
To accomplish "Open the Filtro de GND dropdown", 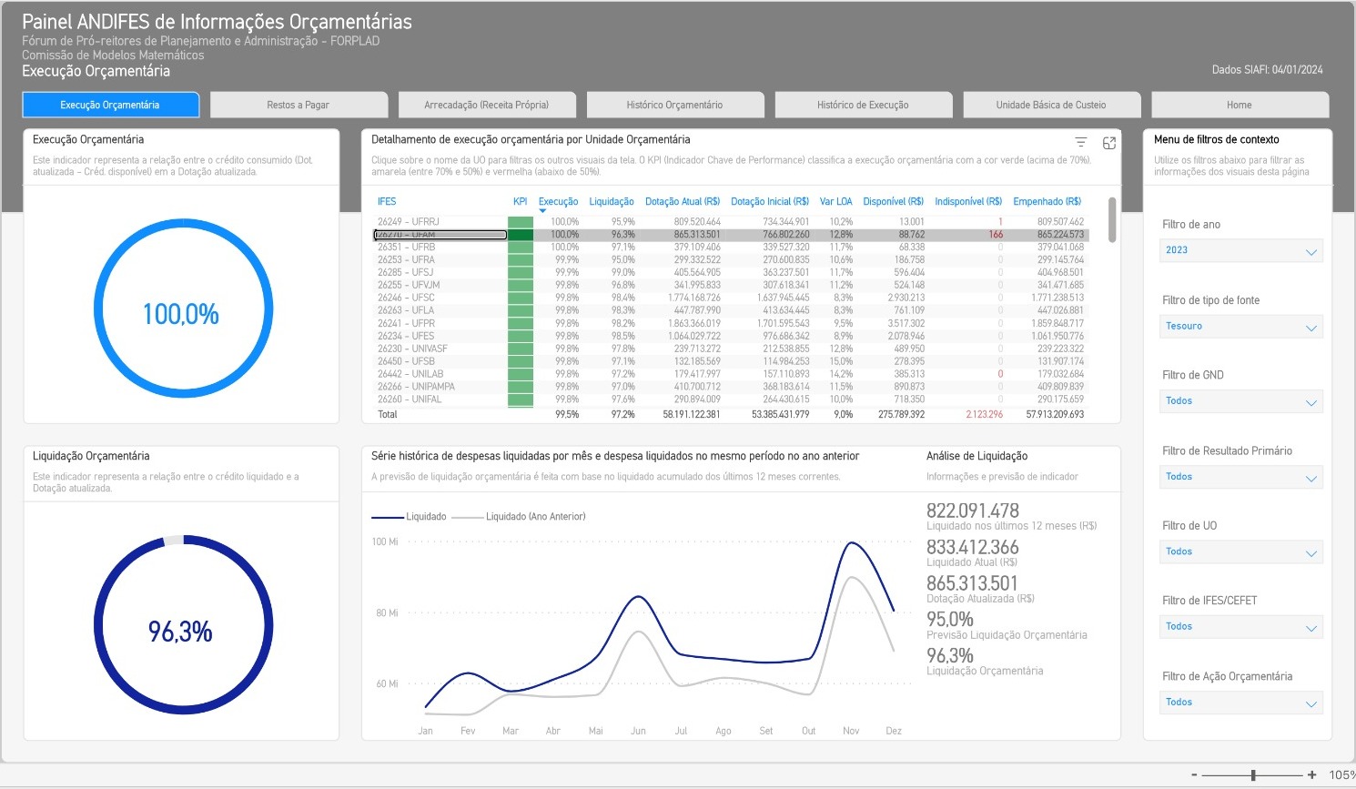I will [1240, 401].
